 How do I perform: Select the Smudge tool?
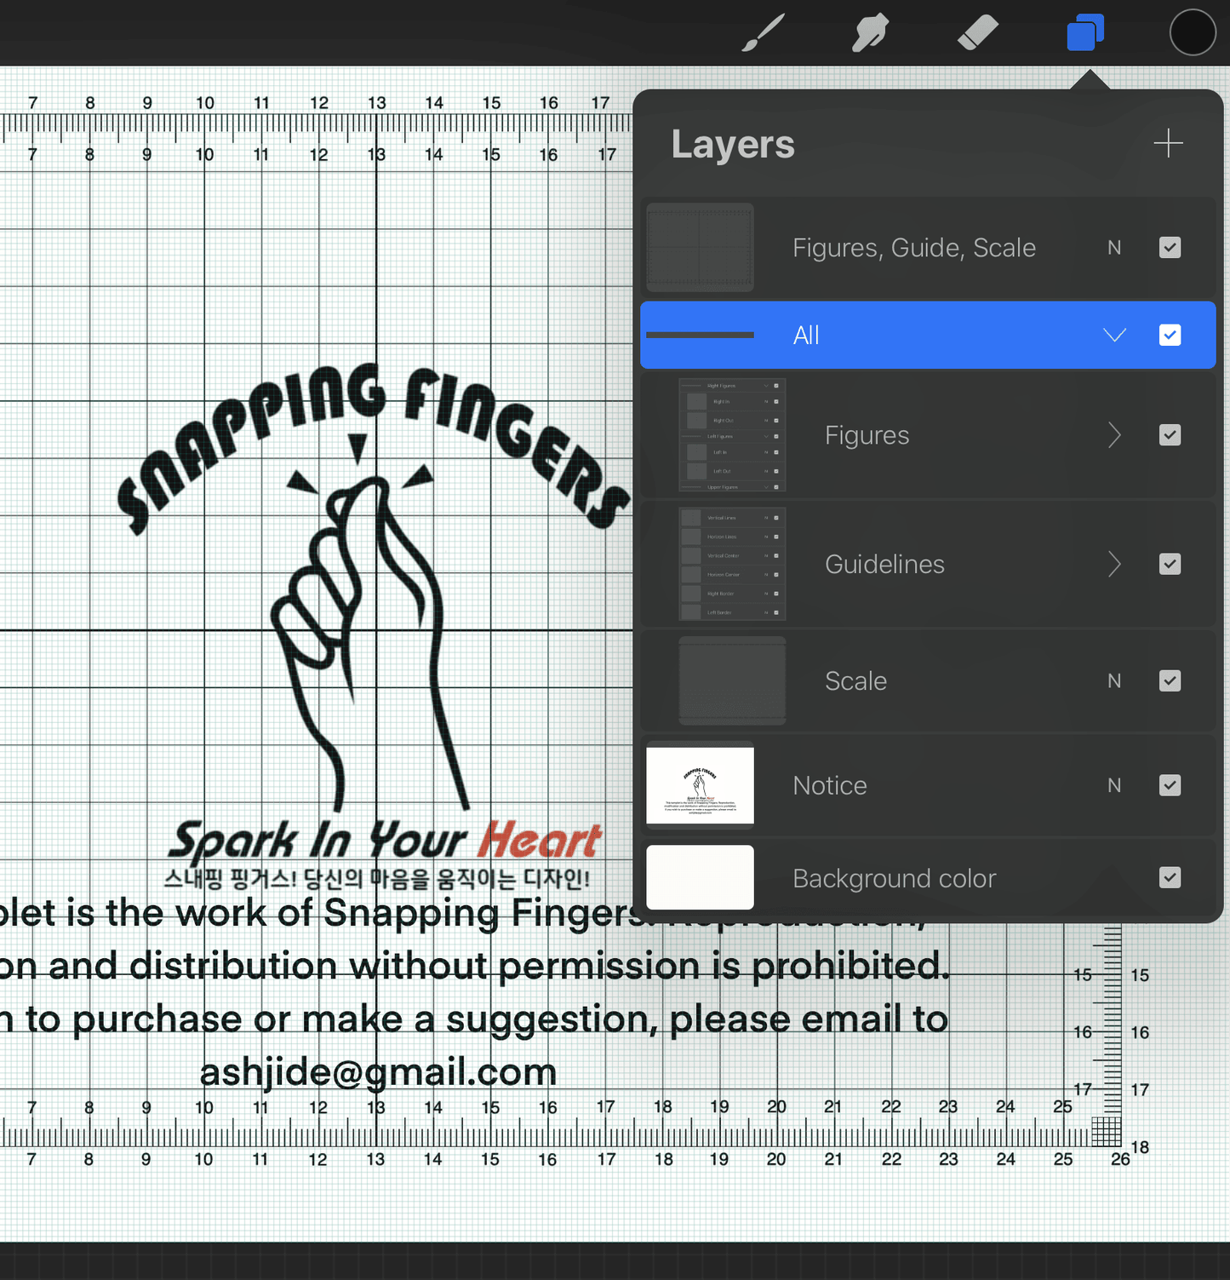tap(870, 33)
